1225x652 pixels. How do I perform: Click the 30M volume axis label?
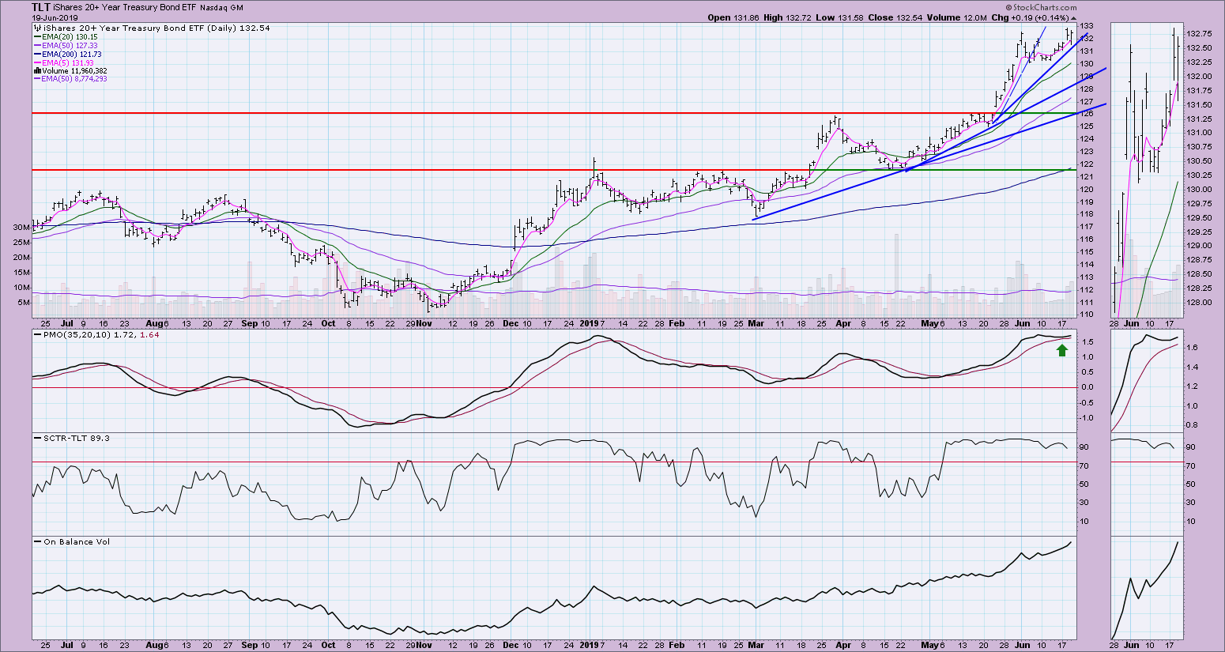click(22, 227)
